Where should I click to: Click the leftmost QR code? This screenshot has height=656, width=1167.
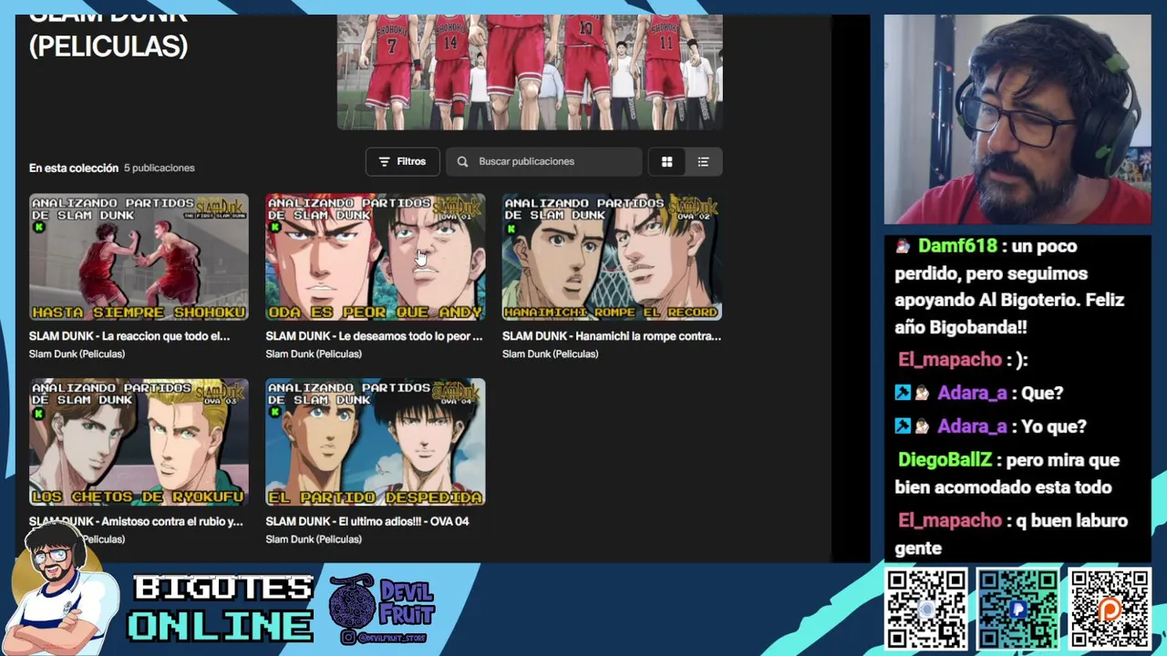926,609
